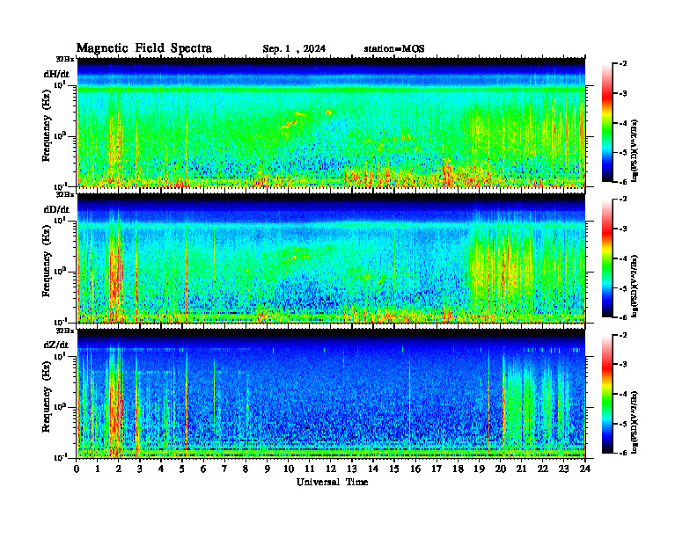Click the -4 tick of the dZ/dt color bar
697x538 pixels.
pos(622,394)
